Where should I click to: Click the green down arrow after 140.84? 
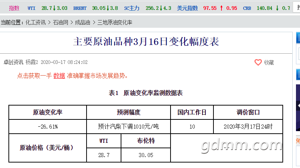pyautogui.click(x=277, y=8)
